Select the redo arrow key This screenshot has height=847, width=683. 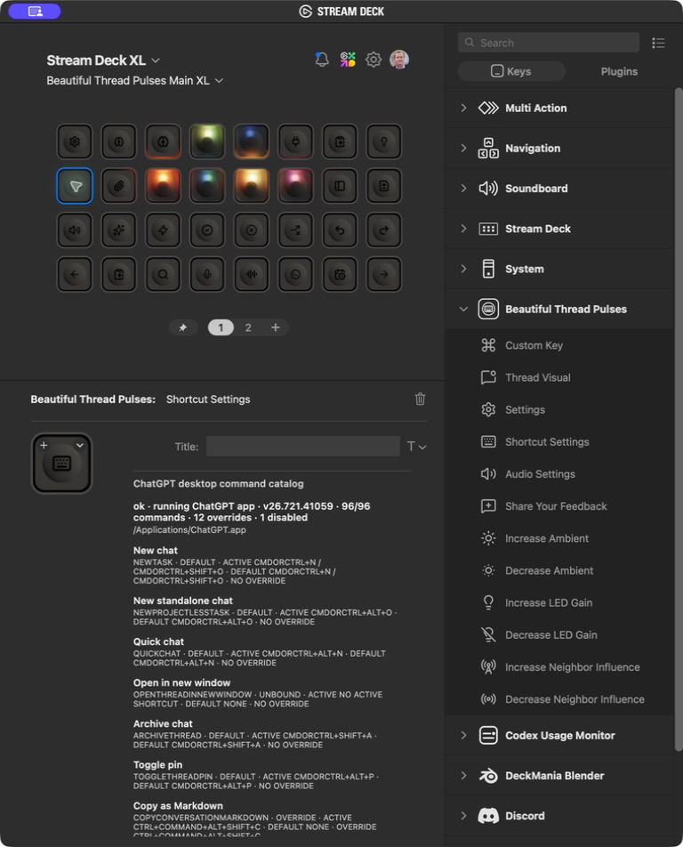tap(384, 230)
